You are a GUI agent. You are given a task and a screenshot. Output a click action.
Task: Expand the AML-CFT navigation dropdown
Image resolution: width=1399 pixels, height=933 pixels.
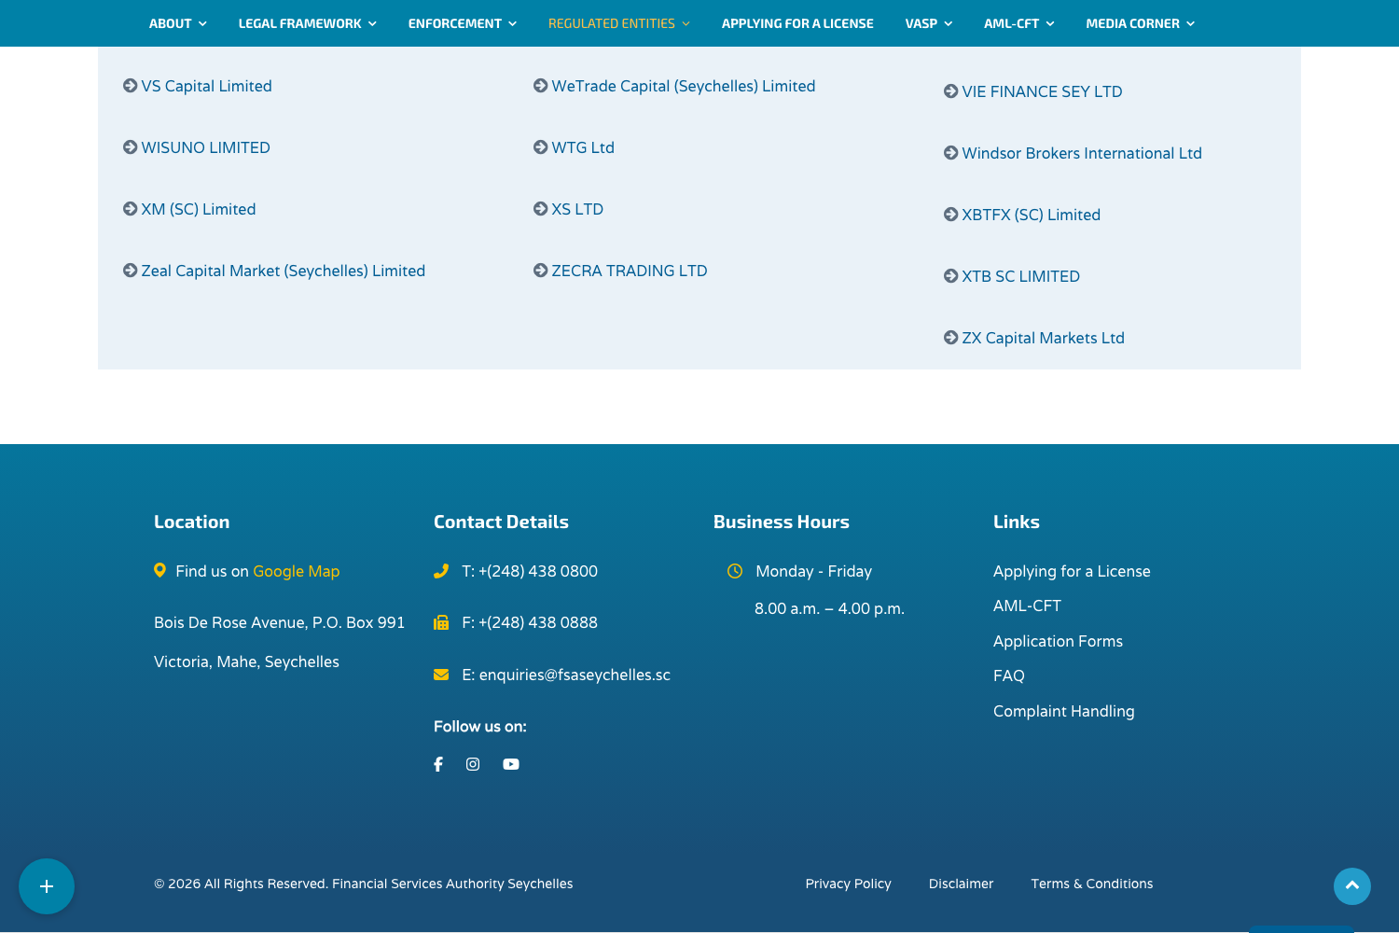1019,23
